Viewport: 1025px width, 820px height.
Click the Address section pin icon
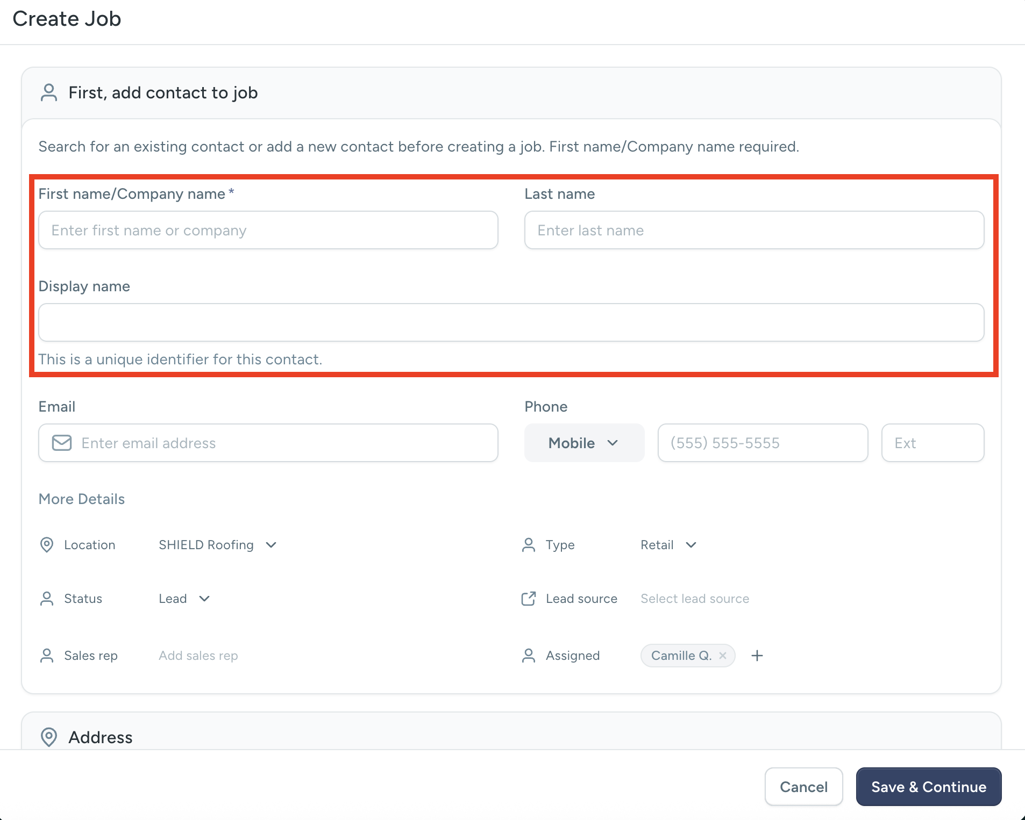(49, 737)
